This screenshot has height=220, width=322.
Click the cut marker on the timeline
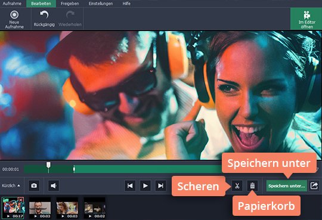coord(74,169)
